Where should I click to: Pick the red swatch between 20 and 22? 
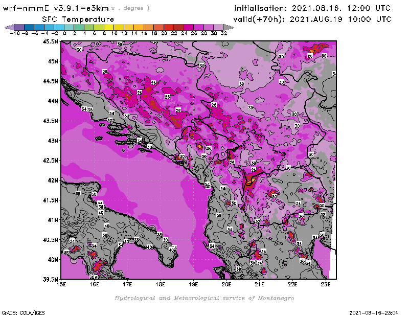(x=169, y=27)
